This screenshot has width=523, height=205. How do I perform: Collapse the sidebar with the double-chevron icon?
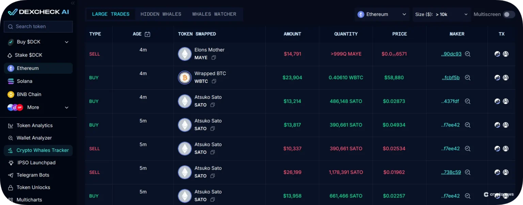pos(73,3)
